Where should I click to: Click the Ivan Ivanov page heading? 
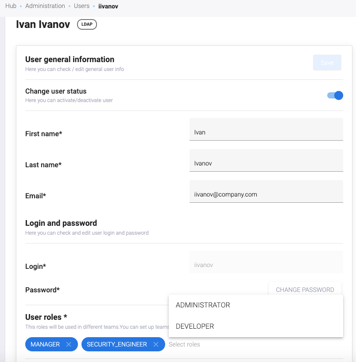pyautogui.click(x=43, y=24)
